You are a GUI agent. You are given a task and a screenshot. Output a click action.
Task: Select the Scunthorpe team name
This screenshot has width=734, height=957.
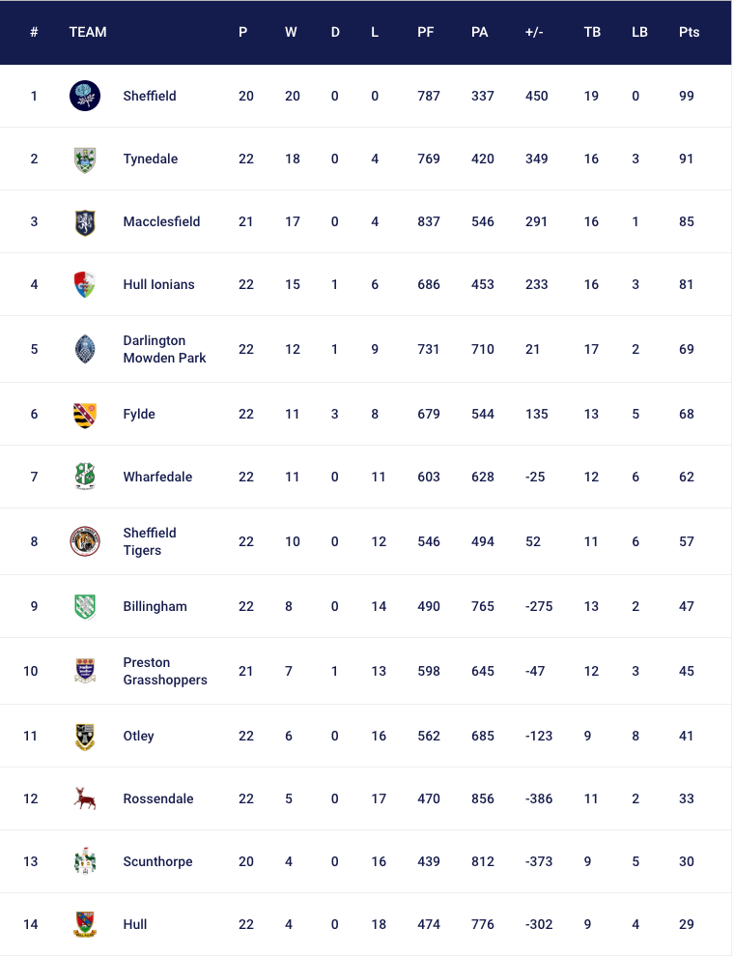point(157,862)
